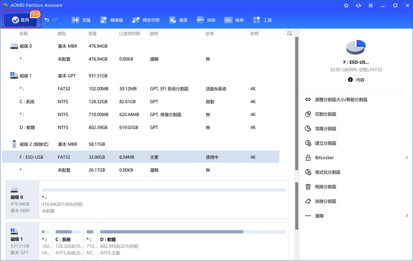Image resolution: width=413 pixels, height=261 pixels.
Task: Select the 磁碟 2 (卸除式) row
Action: [140, 144]
